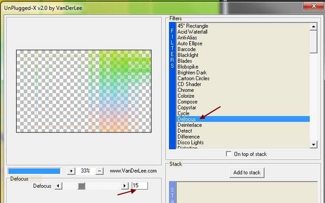Viewport: 325px width, 203px height.
Task: Enable the On top of stack checkbox
Action: 229,154
